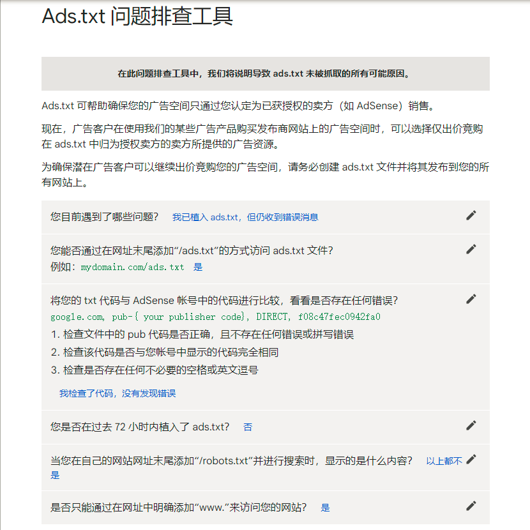
Task: Select the 我检查了代码，没有发现错误 link
Action: [117, 393]
